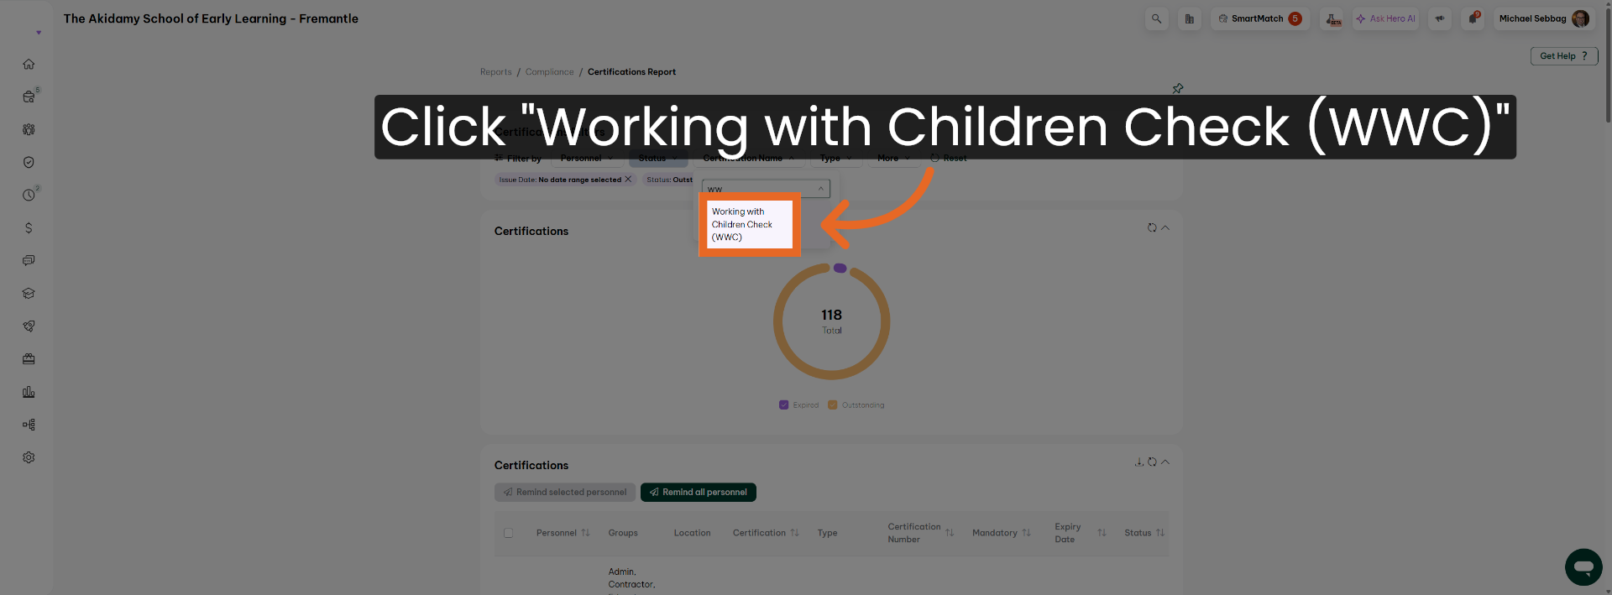The image size is (1612, 595).
Task: Click the pin icon above the filters
Action: pyautogui.click(x=1178, y=88)
